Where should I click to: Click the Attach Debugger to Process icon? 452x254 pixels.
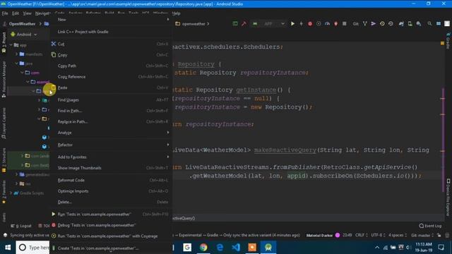(x=336, y=23)
